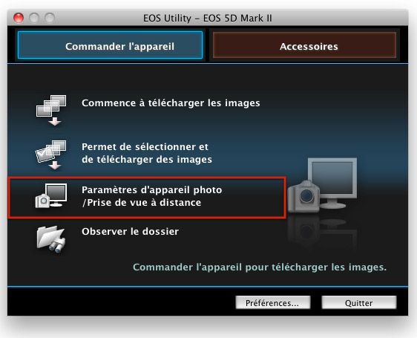The height and width of the screenshot is (338, 417).
Task: Minimize the window using the middle title-bar button
Action: click(x=34, y=18)
